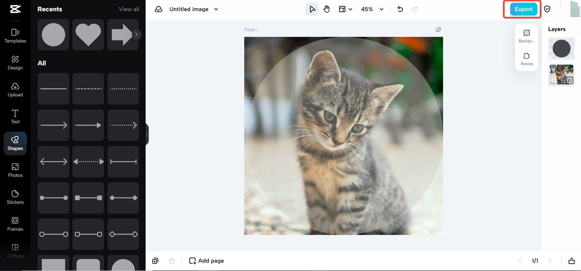This screenshot has width=581, height=271.
Task: Add the line with filled circle ends
Action: coord(54,198)
